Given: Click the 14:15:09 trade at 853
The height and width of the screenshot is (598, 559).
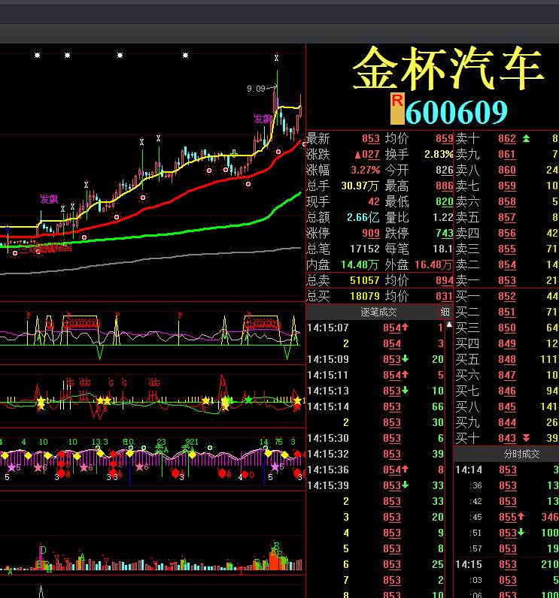Looking at the screenshot, I should [x=375, y=359].
